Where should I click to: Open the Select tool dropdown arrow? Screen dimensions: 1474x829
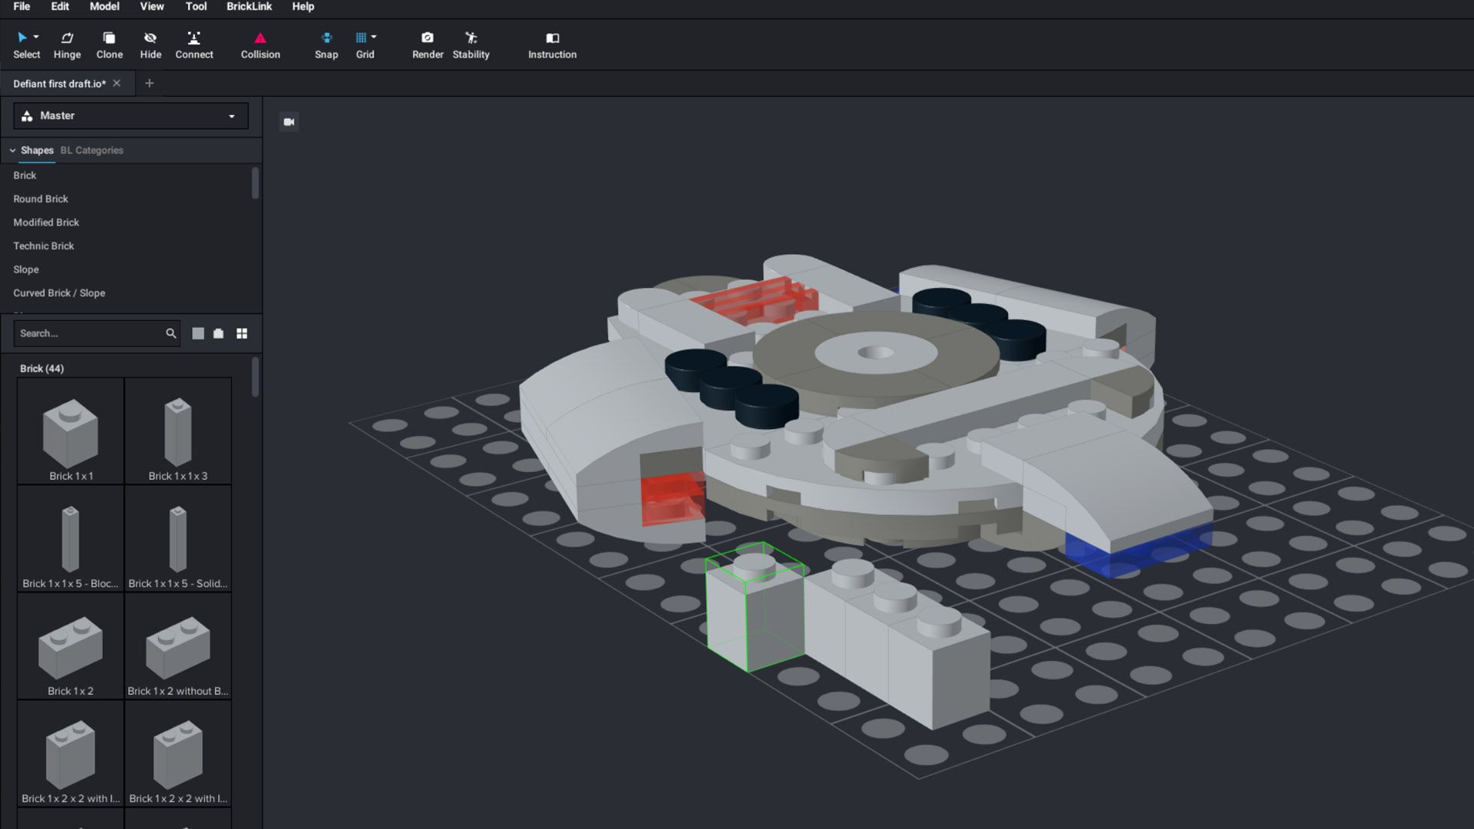(36, 37)
